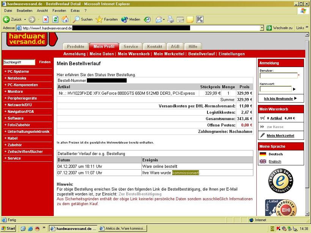Open the mail icon dropdown arrow
This screenshot has height=233, width=311.
tap(164, 19)
